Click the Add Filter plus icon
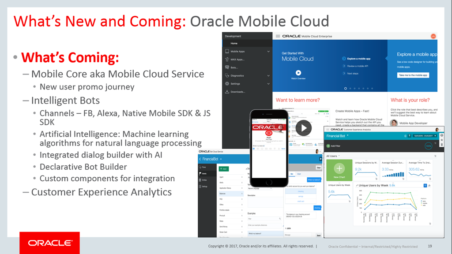Viewport: 452px width, 254px height. (x=328, y=146)
